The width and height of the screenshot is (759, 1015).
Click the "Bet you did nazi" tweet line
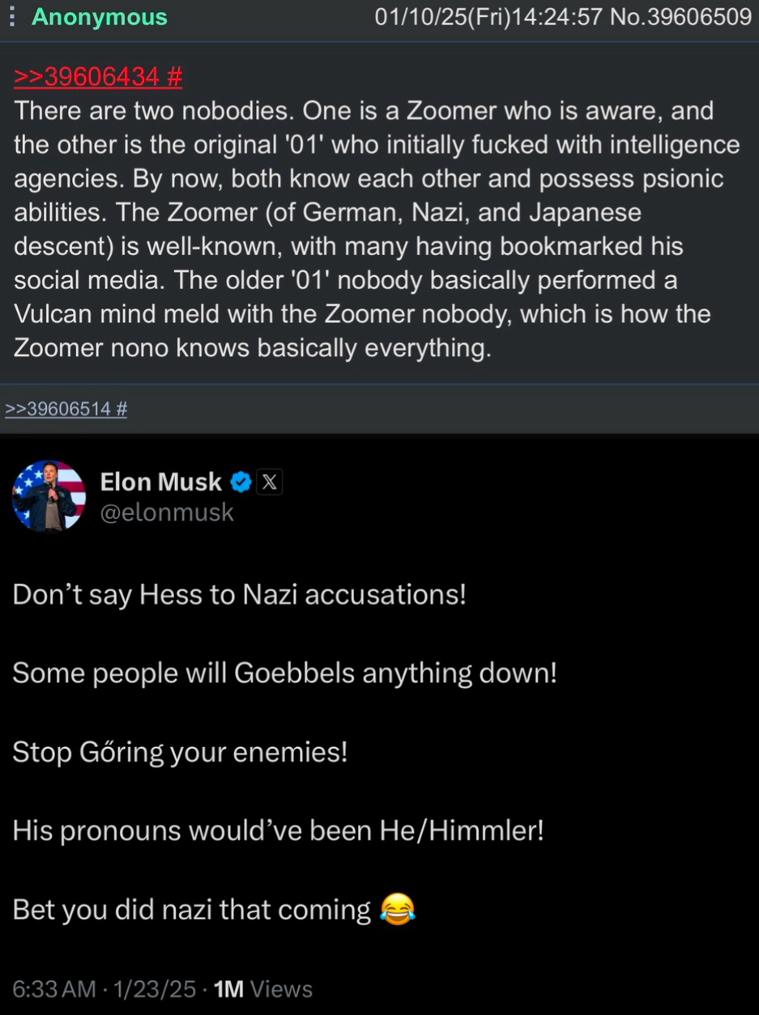click(x=192, y=910)
